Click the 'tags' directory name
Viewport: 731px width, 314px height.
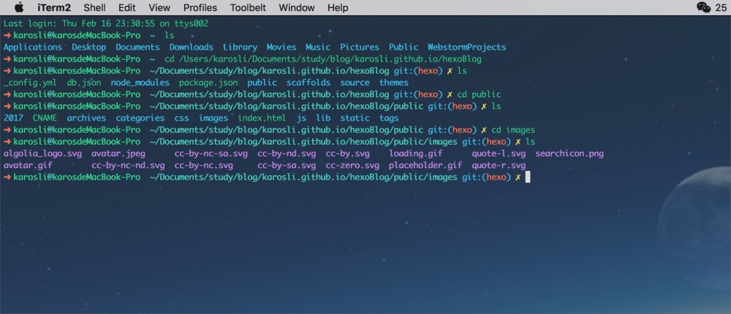pos(389,118)
